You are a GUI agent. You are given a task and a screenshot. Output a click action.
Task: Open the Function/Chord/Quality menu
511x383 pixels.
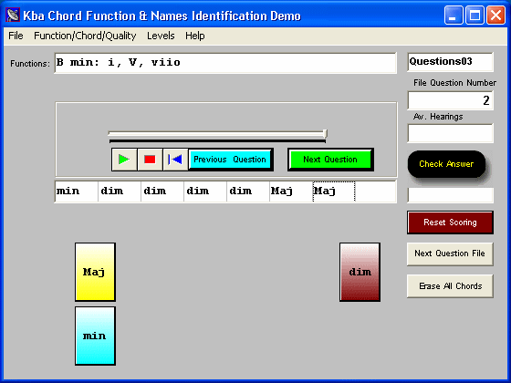tap(85, 36)
